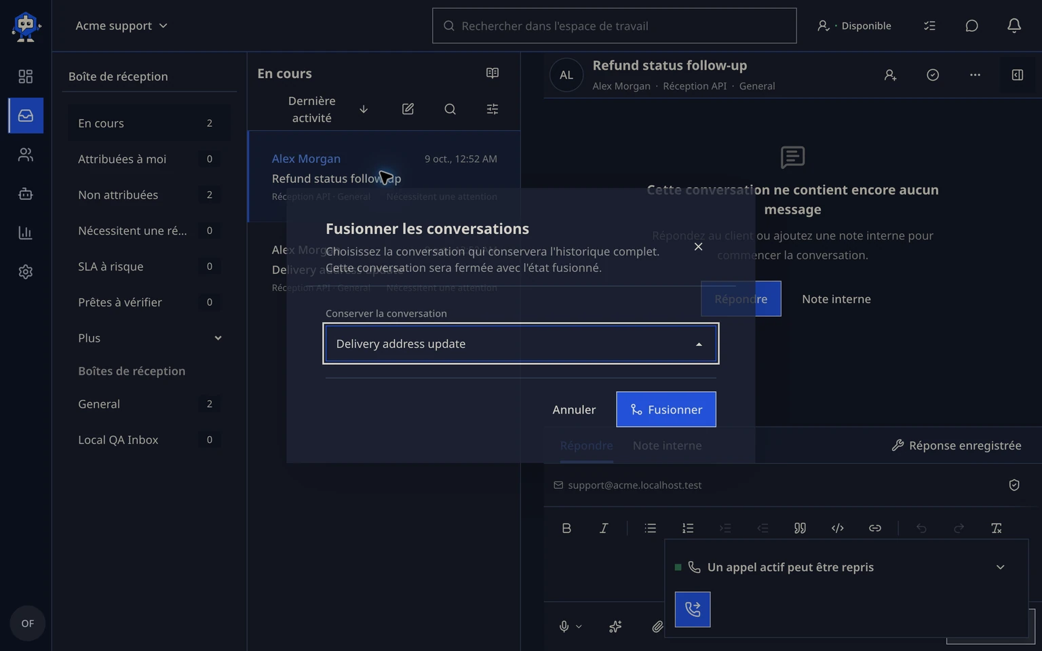Click the resume call phone button
The image size is (1042, 651).
(x=693, y=609)
